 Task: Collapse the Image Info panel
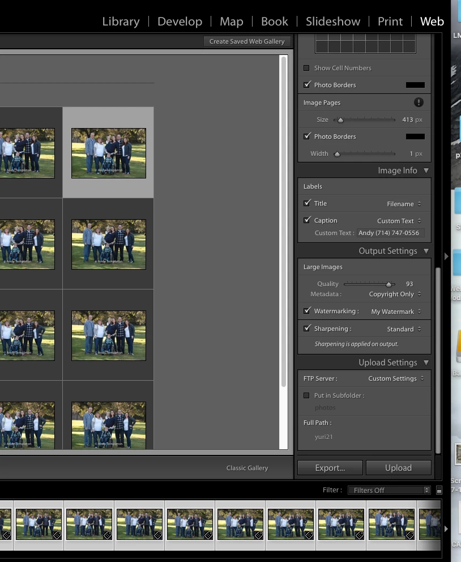[x=426, y=171]
